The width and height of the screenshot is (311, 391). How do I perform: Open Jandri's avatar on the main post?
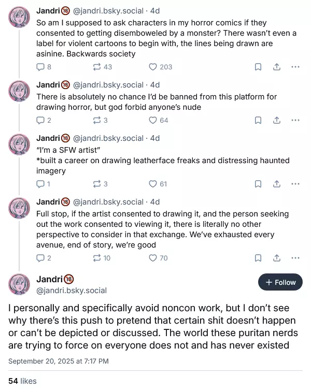coord(19,284)
